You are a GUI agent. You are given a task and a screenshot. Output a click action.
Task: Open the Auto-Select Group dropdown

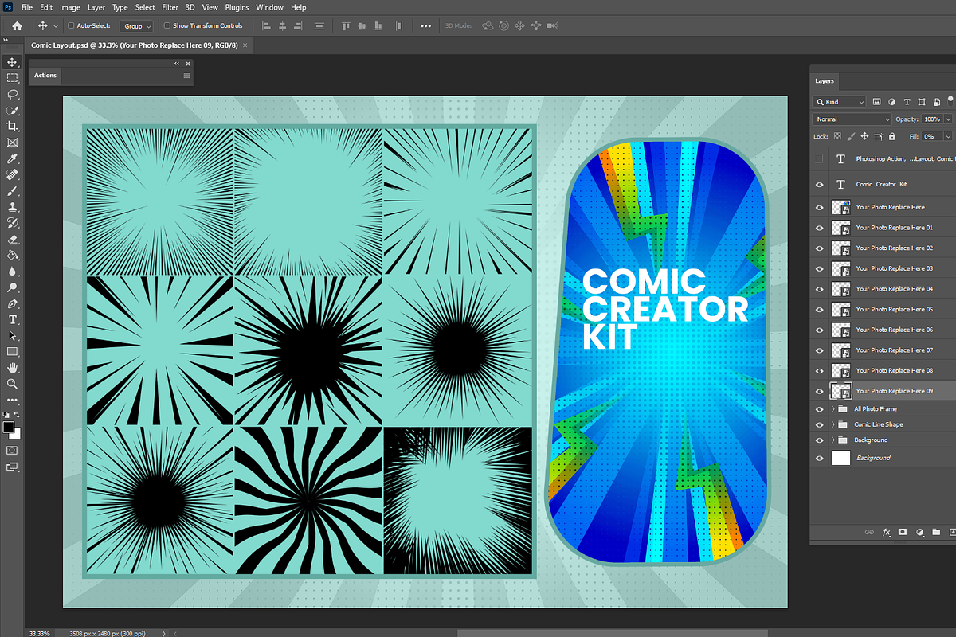click(x=137, y=25)
